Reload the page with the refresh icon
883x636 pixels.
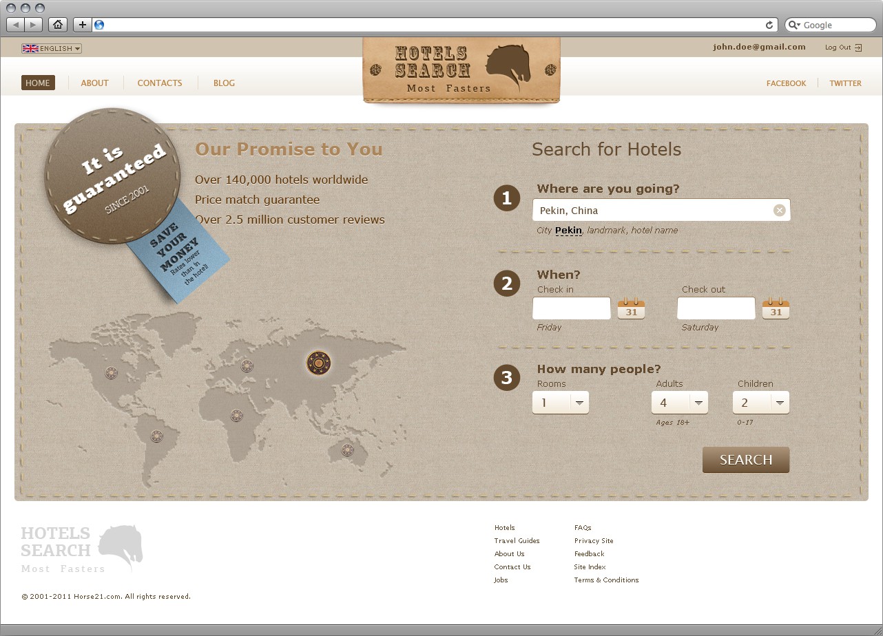point(769,25)
